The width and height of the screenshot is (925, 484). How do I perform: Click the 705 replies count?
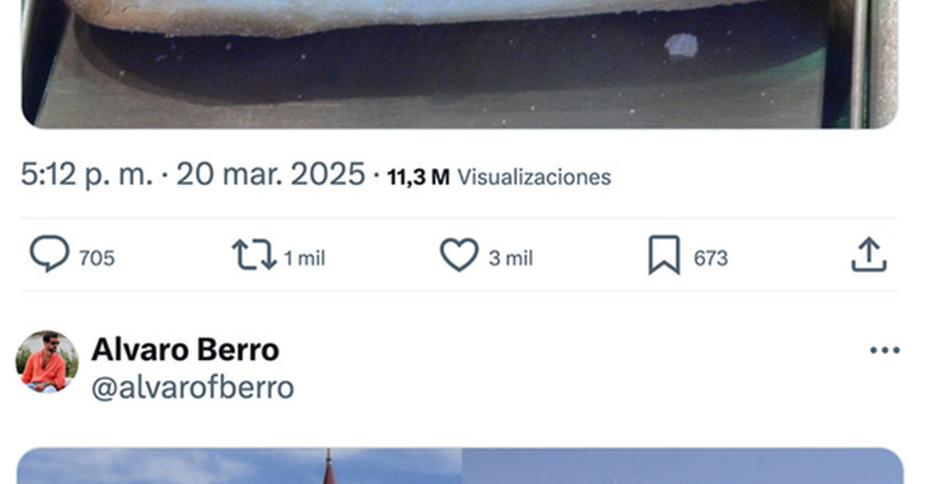pos(97,258)
